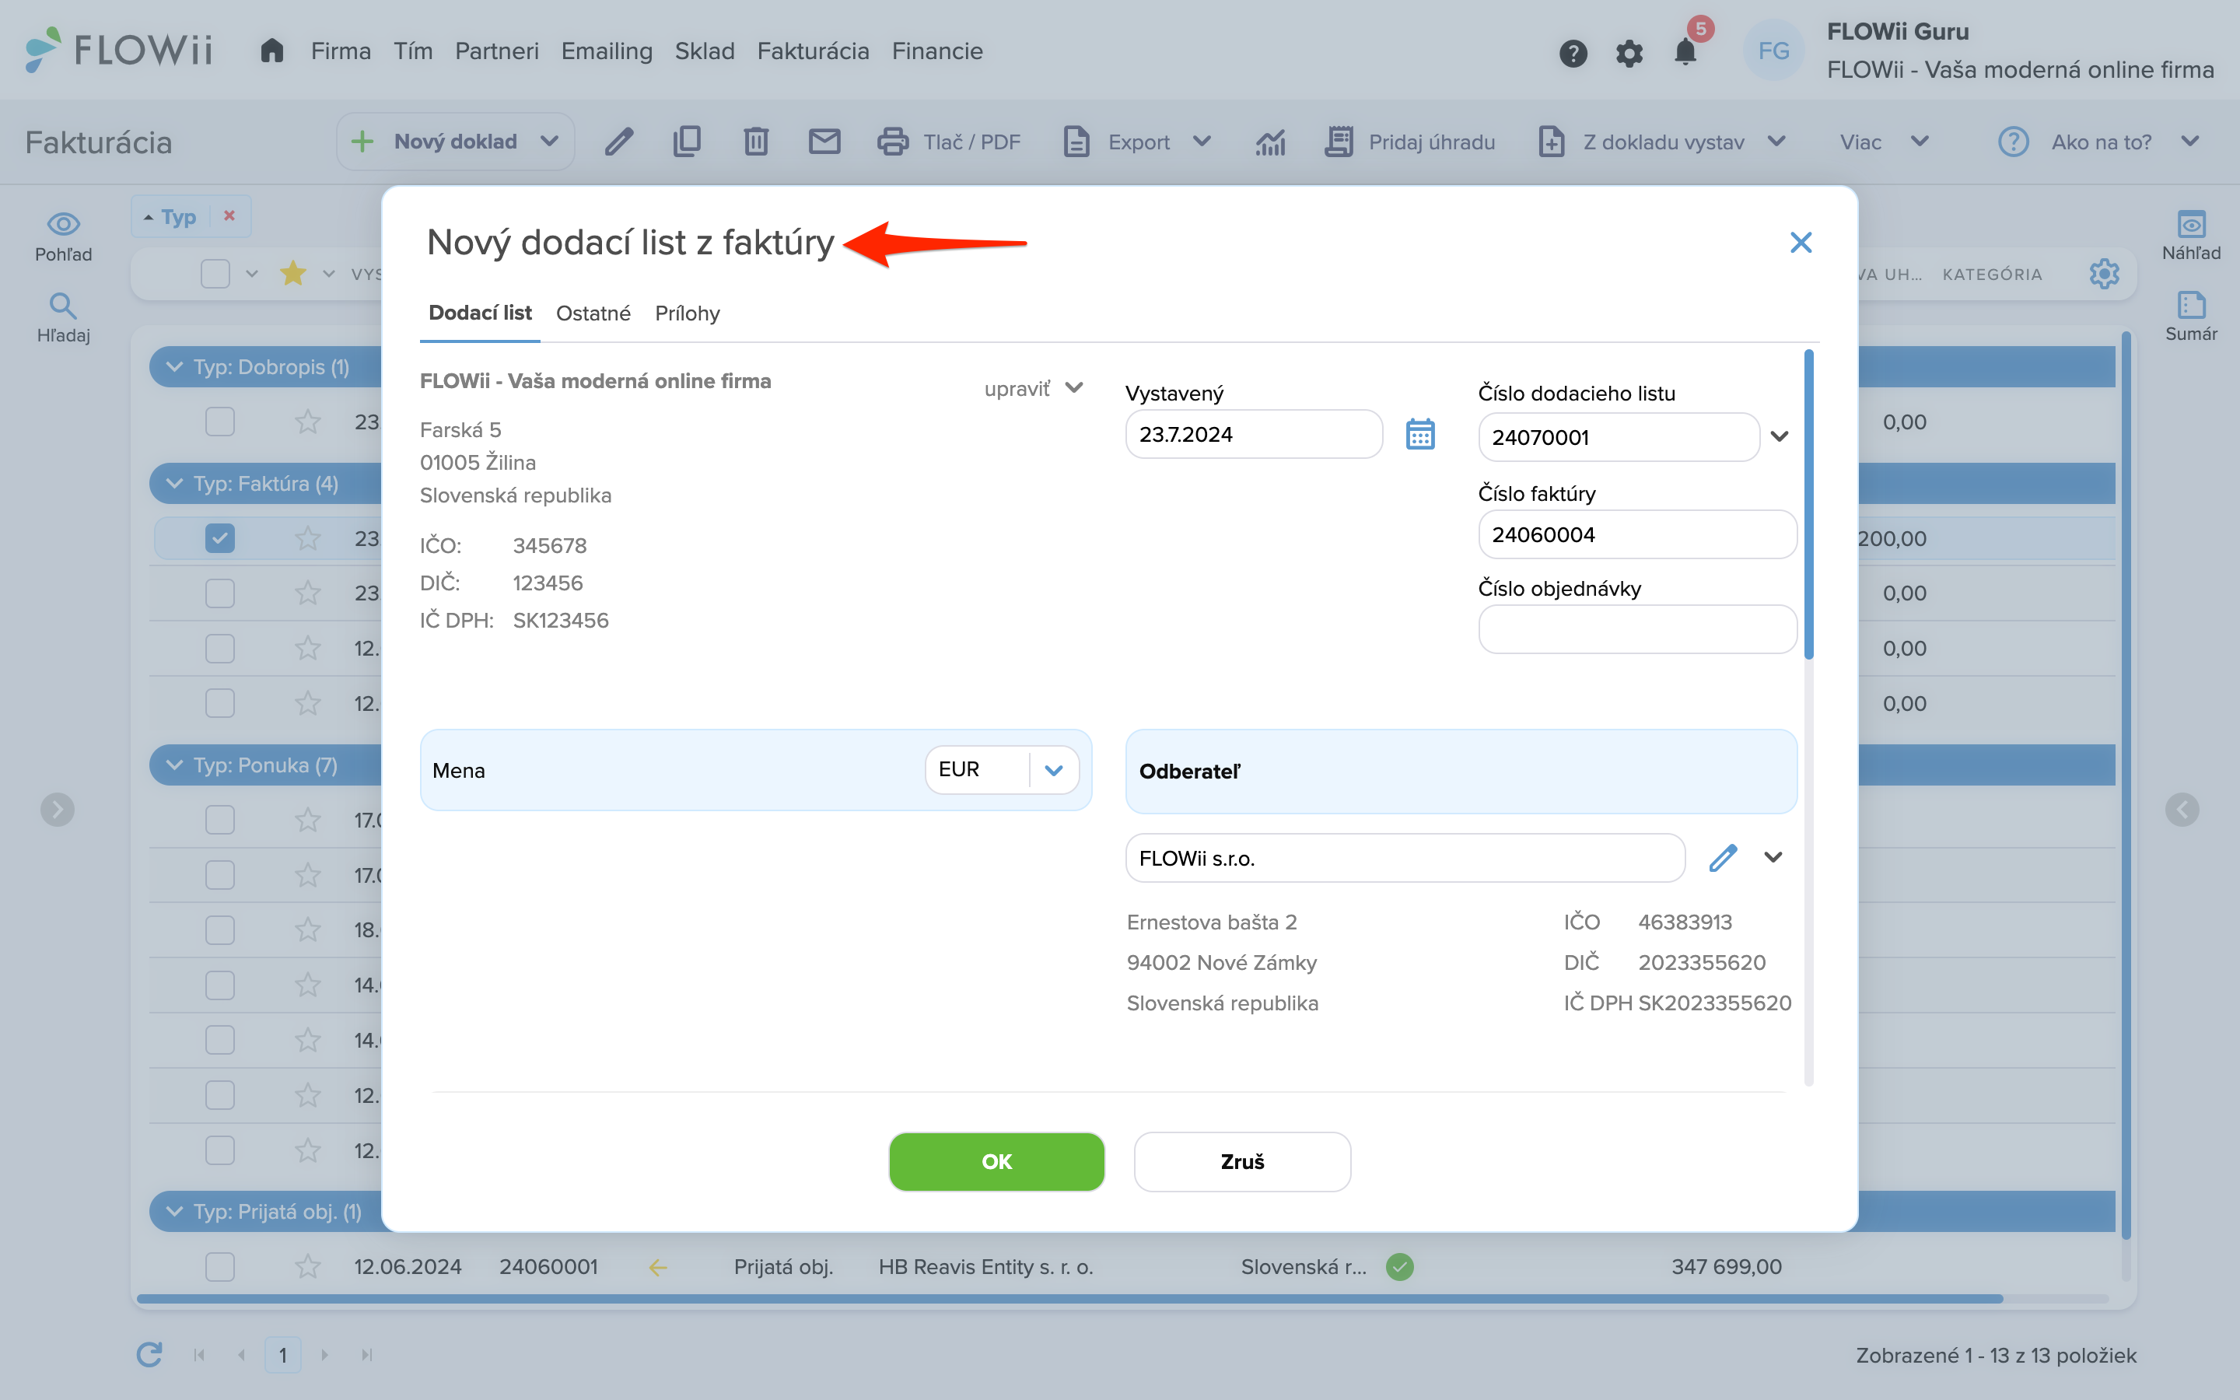Collapse the Typ: Ponuka (7) group
Screen dimensions: 2240x1400
[174, 765]
